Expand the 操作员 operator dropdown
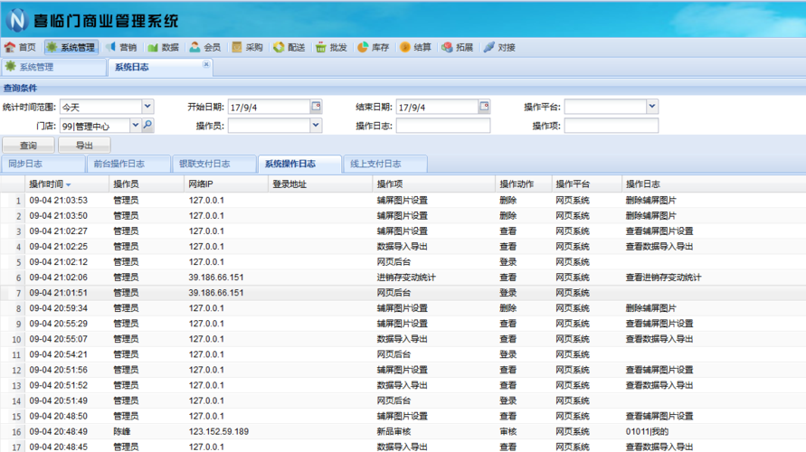 pyautogui.click(x=316, y=125)
